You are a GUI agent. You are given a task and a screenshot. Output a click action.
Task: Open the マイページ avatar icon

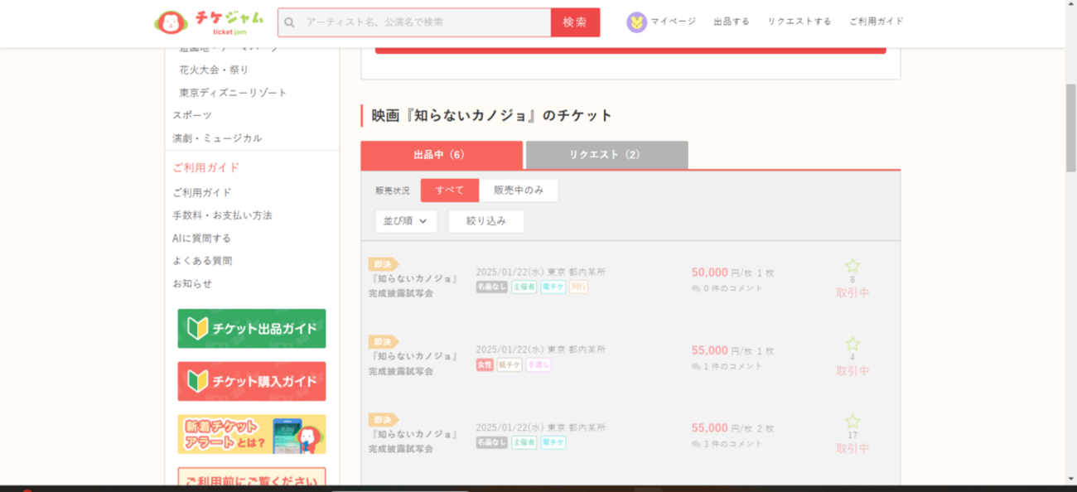(636, 22)
